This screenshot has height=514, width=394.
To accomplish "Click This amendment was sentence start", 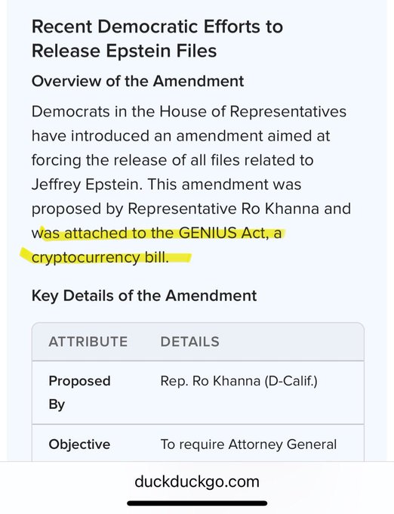I will click(x=224, y=184).
